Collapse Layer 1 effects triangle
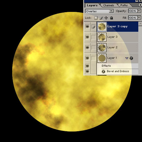142x142 pixels. point(127,58)
